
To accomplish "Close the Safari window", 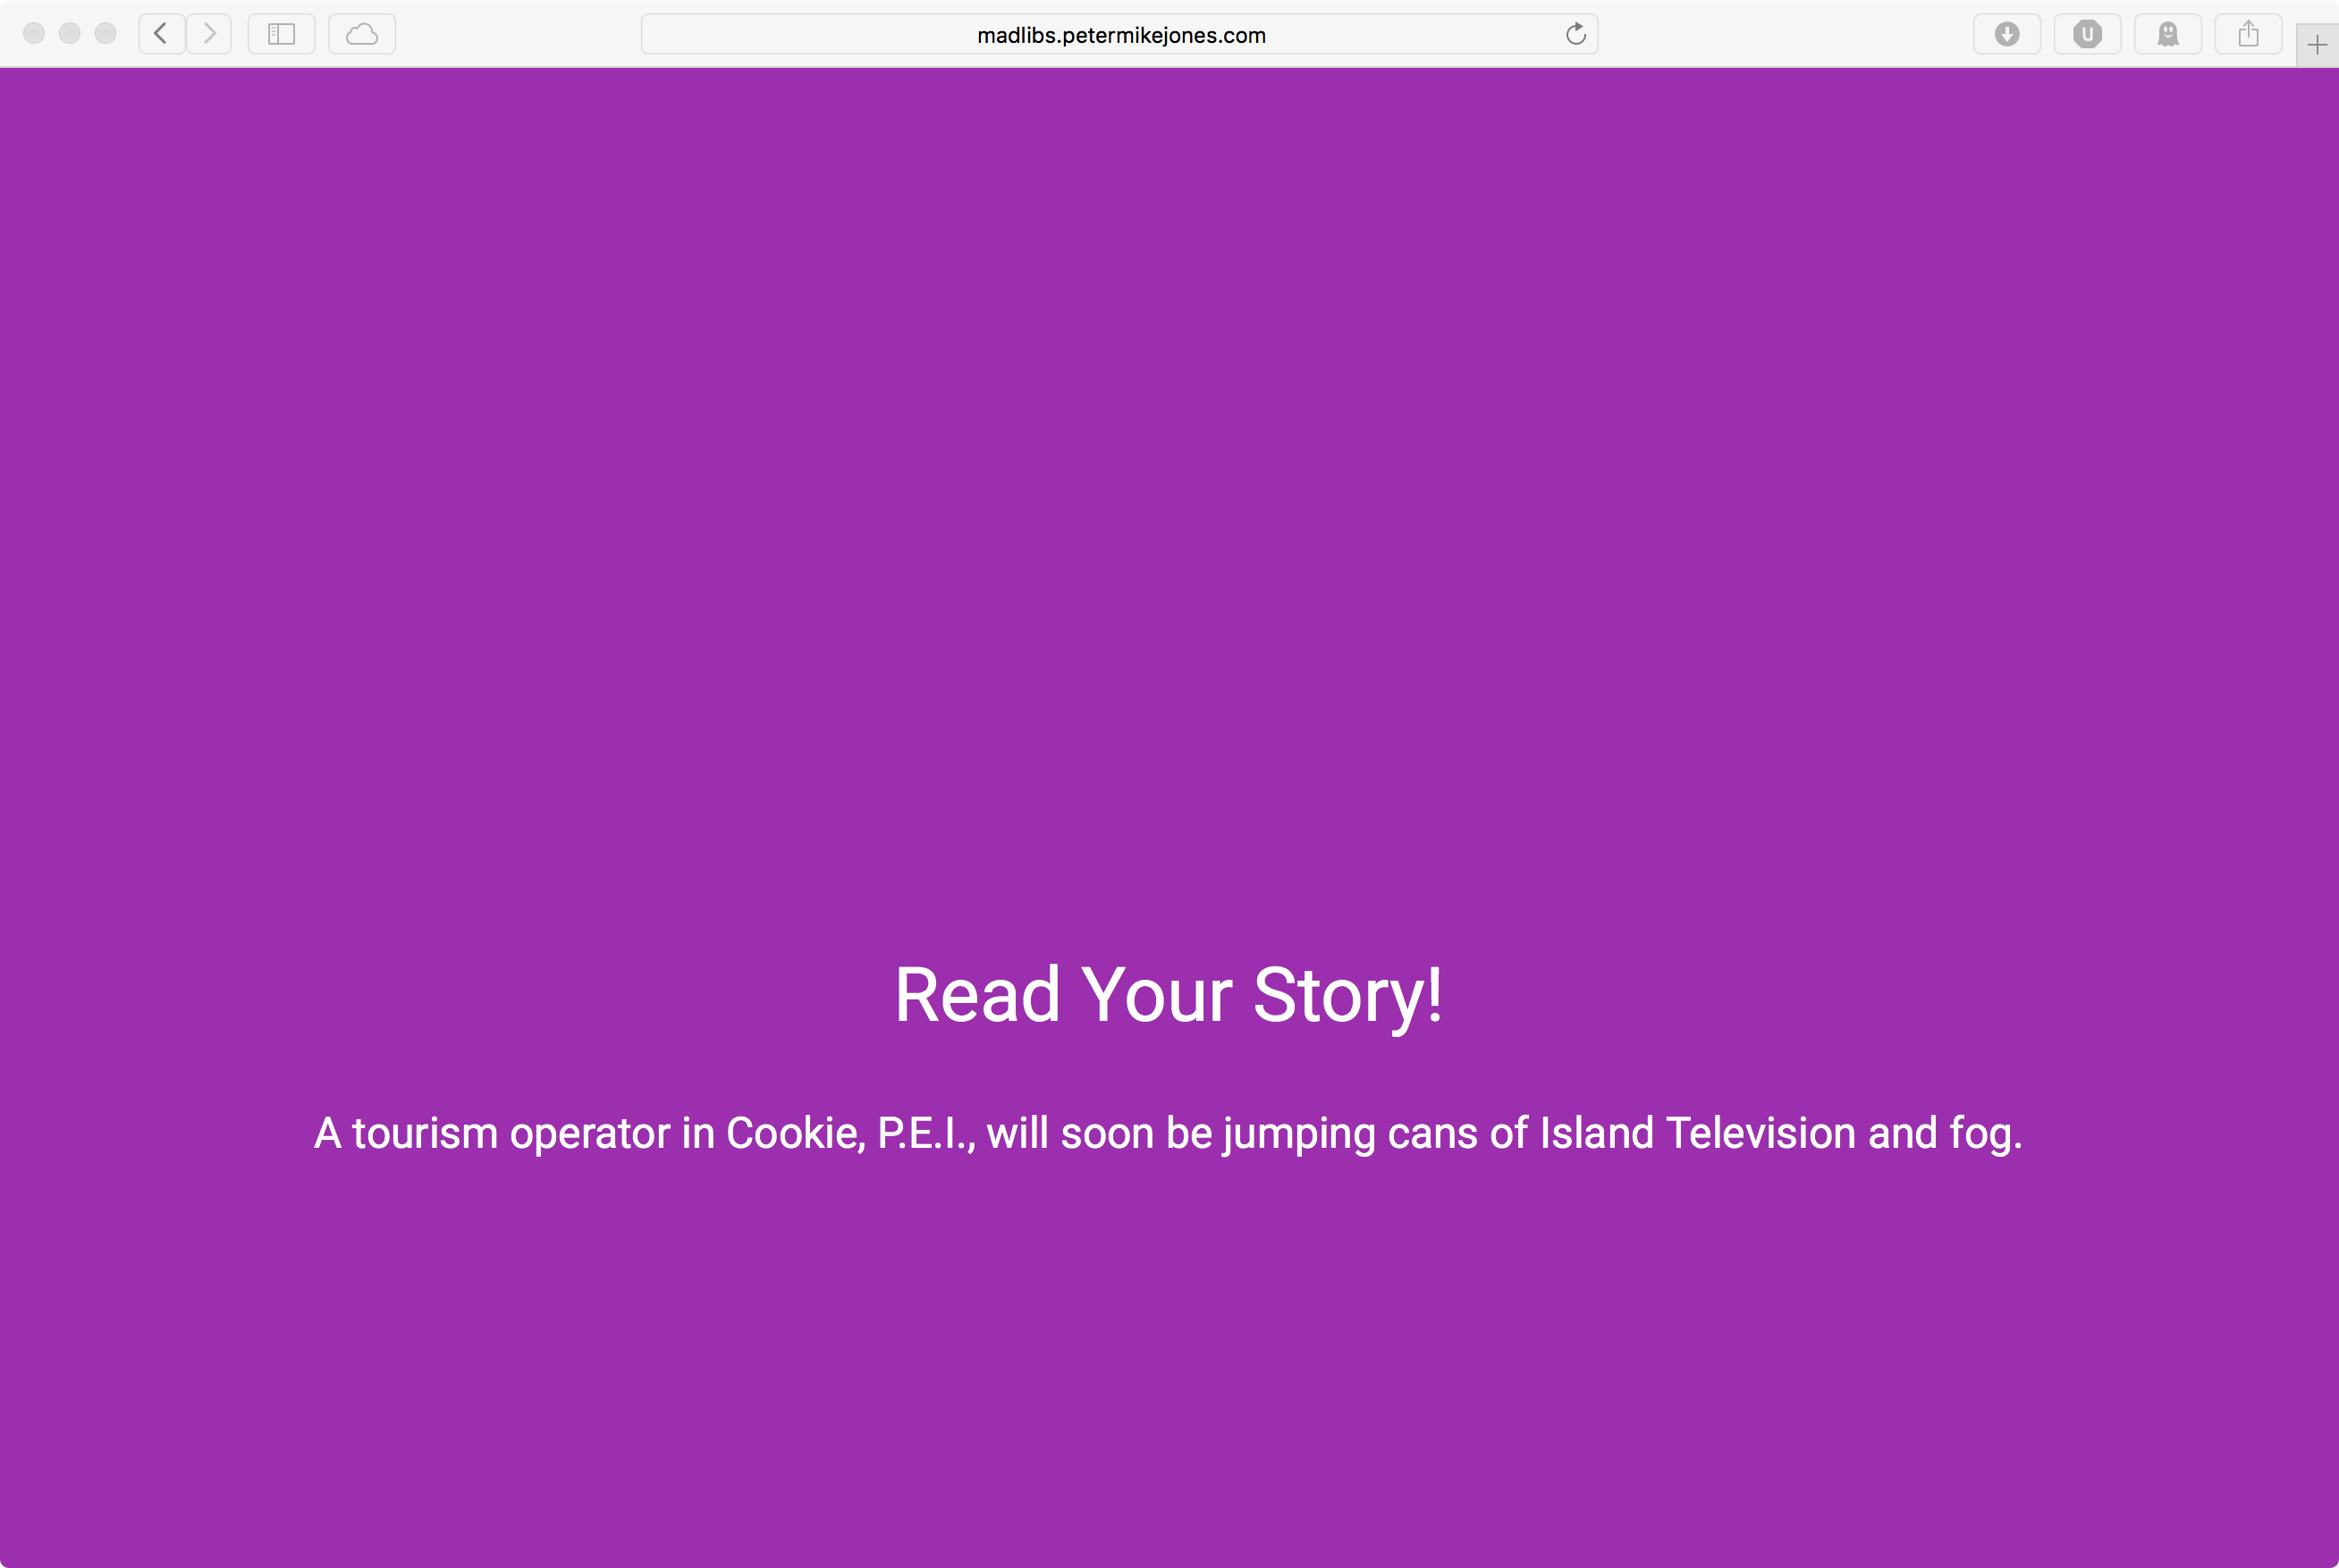I will (34, 34).
